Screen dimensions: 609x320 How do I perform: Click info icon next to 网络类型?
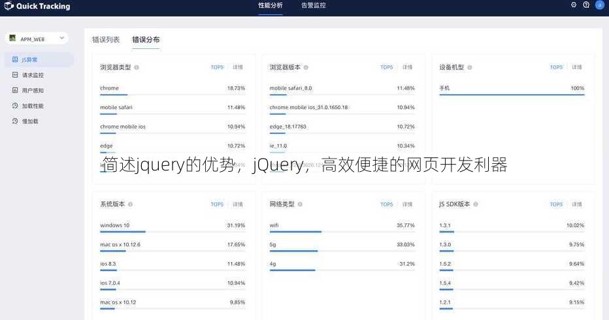tap(300, 204)
